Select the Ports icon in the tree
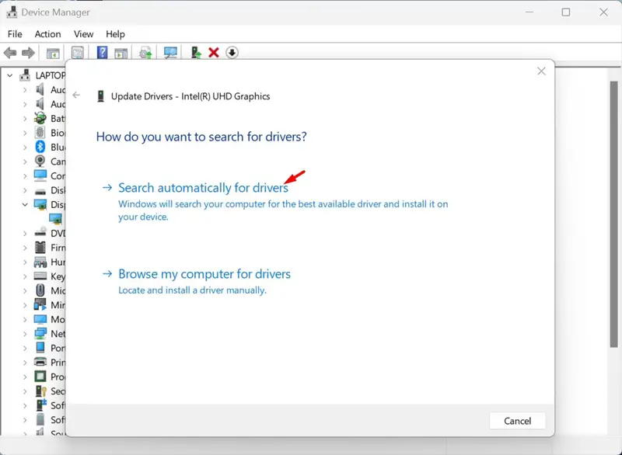622x455 pixels. pyautogui.click(x=40, y=347)
